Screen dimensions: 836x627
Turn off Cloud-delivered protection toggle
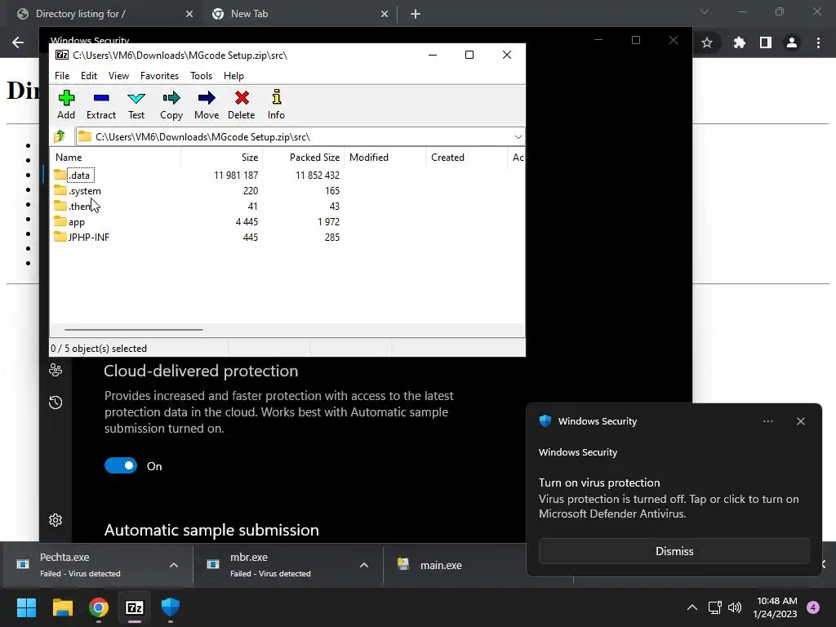pyautogui.click(x=121, y=465)
